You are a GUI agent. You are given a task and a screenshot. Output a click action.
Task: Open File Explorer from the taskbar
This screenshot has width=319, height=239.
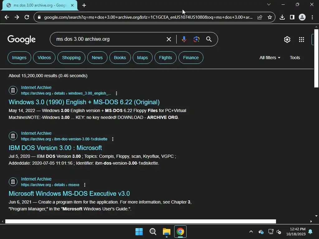coord(166,232)
